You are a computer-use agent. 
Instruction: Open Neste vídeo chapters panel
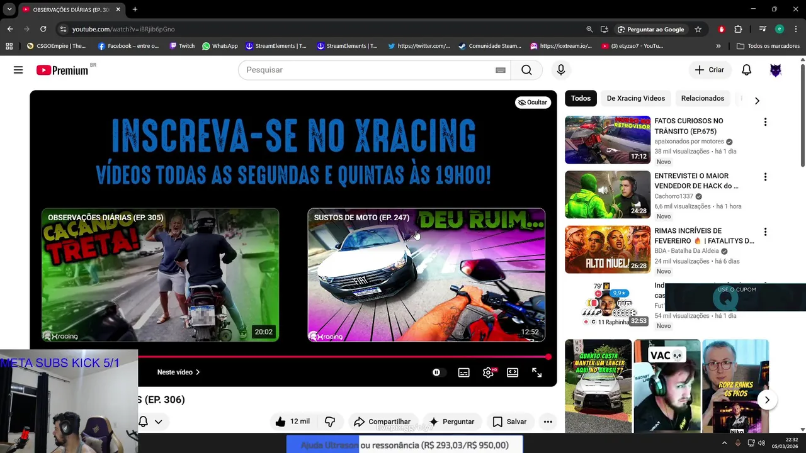point(178,372)
